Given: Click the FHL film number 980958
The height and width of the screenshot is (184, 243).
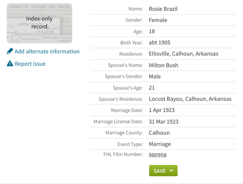Looking at the screenshot, I should pos(158,155).
